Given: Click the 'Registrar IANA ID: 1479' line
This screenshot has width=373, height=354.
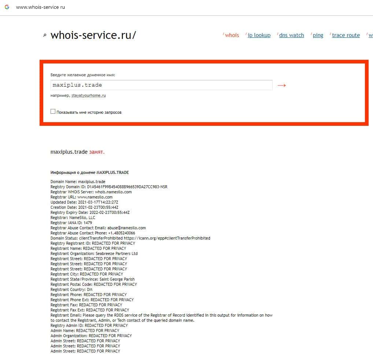Looking at the screenshot, I should [71, 223].
